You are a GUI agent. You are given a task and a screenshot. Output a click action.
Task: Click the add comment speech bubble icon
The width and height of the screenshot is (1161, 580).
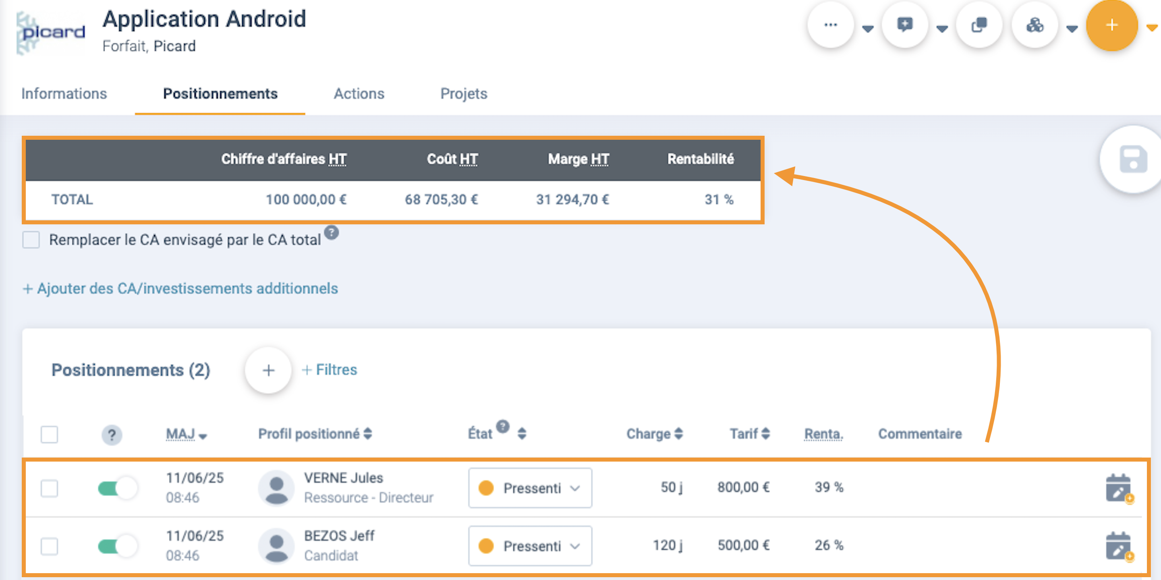(x=904, y=25)
